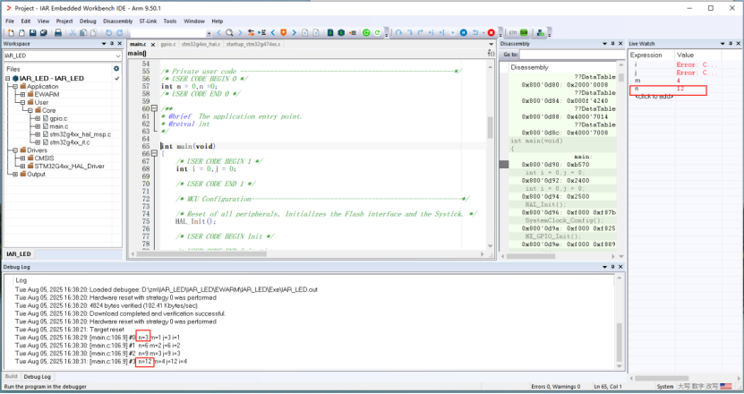This screenshot has height=394, width=744.
Task: Click the Find magnifier icon
Action: [x=229, y=33]
